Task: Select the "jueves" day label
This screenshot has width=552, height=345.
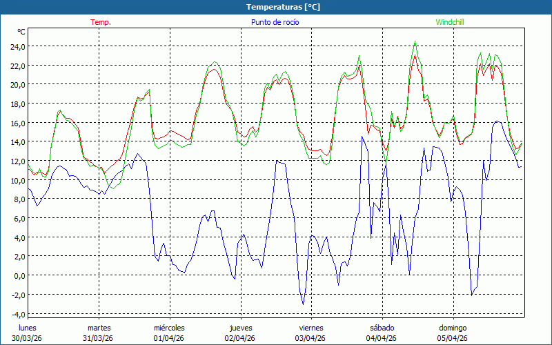Action: 239,328
